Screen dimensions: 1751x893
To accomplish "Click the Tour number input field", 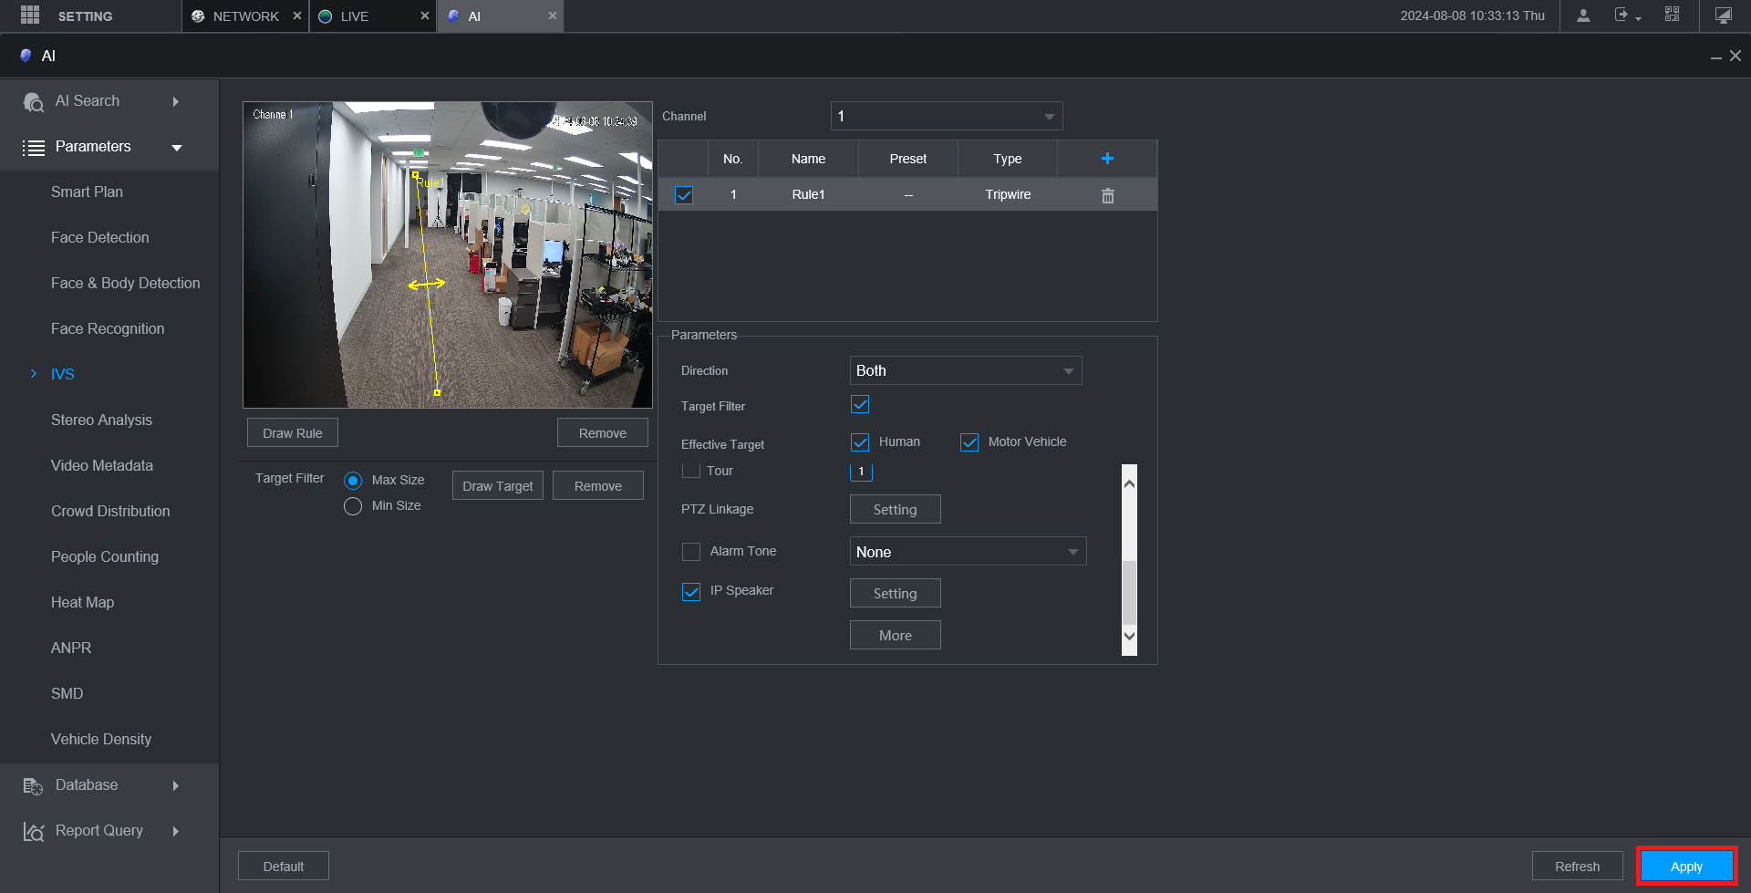I will click(x=861, y=472).
